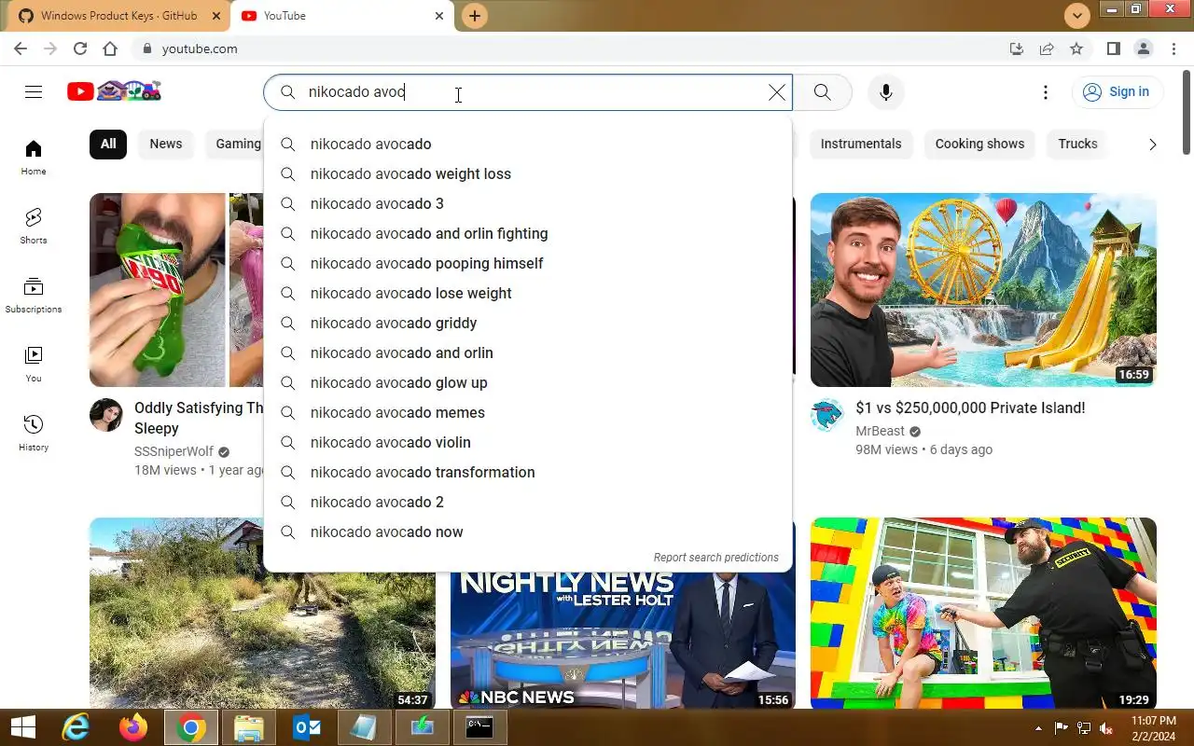Image resolution: width=1194 pixels, height=746 pixels.
Task: Launch Internet Explorer from taskbar
Action: click(x=76, y=727)
